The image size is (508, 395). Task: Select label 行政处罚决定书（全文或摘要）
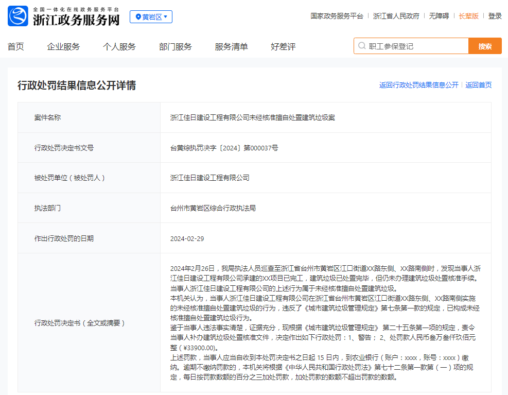coord(80,323)
